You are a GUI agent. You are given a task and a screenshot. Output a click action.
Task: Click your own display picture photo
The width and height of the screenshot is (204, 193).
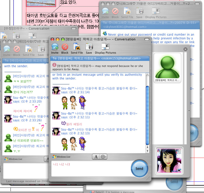(x=169, y=160)
